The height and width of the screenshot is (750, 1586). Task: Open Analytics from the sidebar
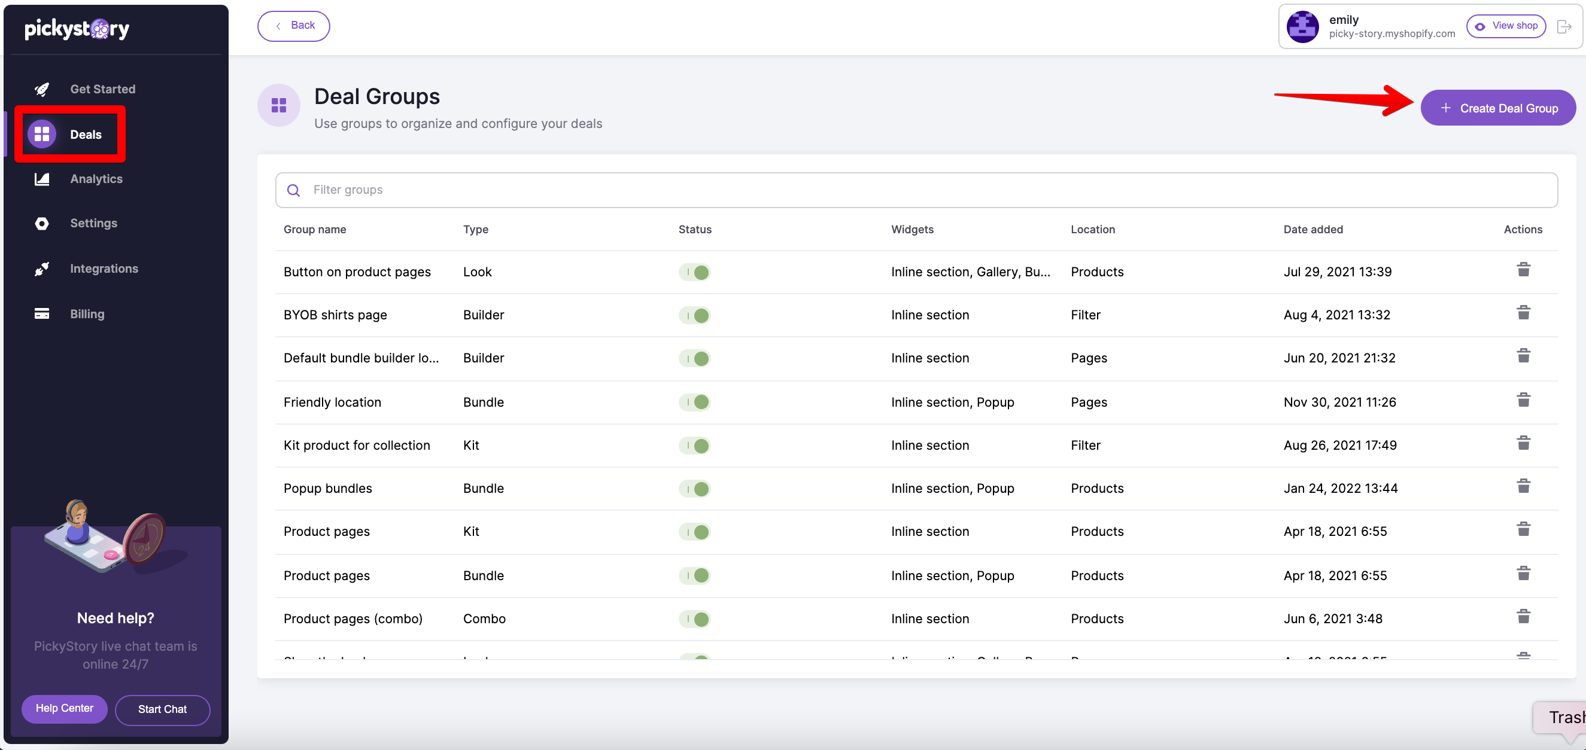pos(96,179)
